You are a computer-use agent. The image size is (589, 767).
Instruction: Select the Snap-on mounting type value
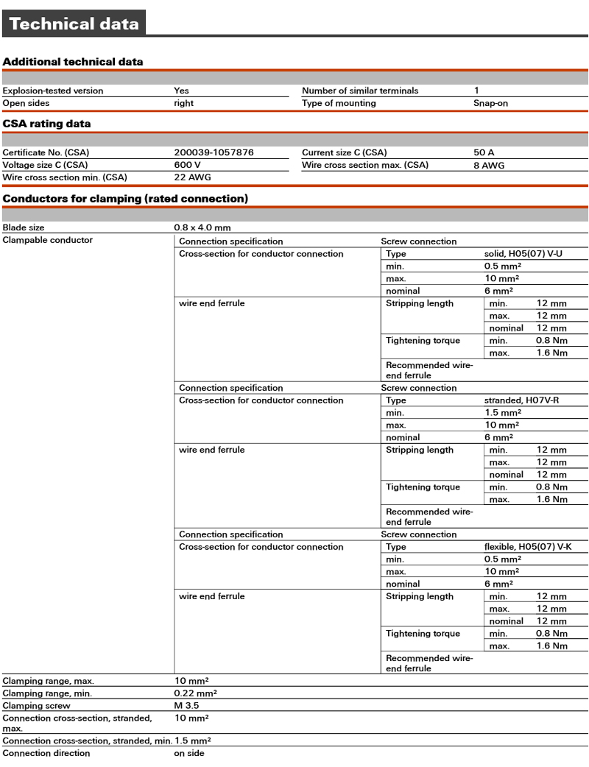coord(490,103)
